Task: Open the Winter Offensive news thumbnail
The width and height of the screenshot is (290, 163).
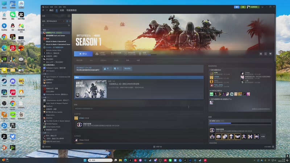Action: point(91,89)
